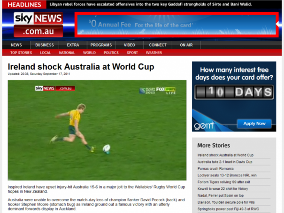Open 'Springboks power past Fiji 49-3 at RWC'
284x213 pixels.
(227, 208)
